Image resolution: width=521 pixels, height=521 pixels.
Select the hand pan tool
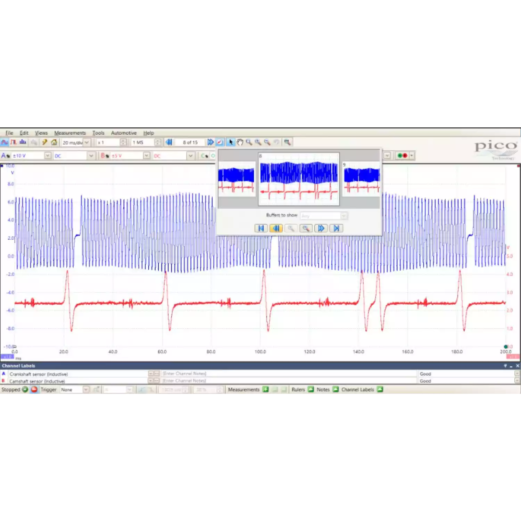tap(240, 142)
